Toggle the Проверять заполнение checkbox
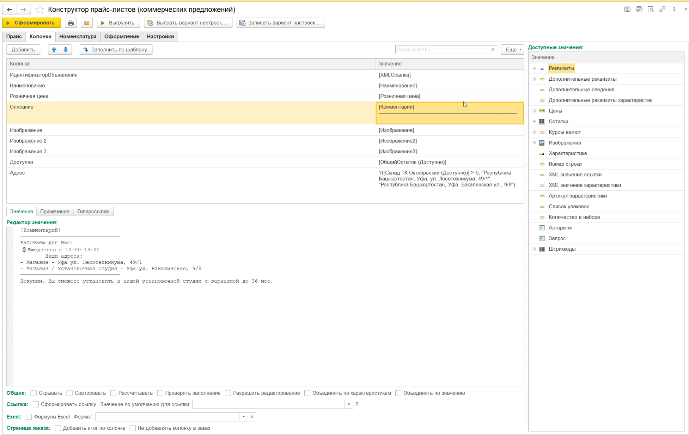The height and width of the screenshot is (435, 689). point(160,393)
